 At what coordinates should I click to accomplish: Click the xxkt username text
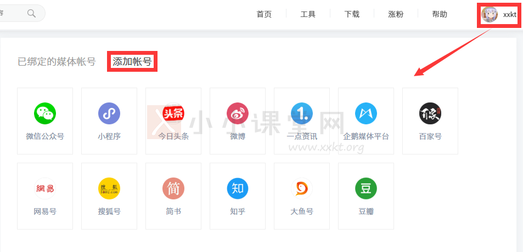tap(510, 15)
